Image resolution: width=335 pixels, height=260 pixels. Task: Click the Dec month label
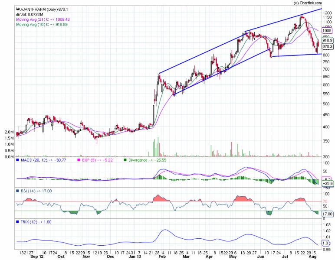111,257
